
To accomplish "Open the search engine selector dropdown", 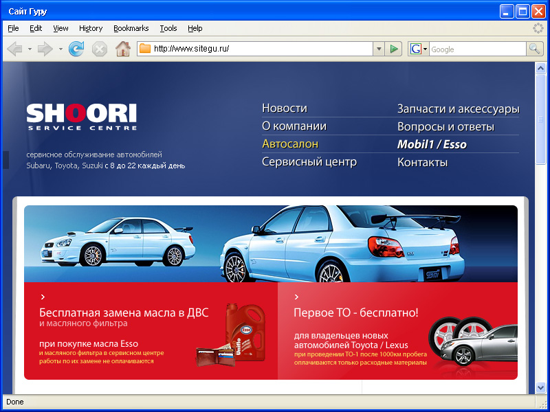I will click(x=425, y=49).
